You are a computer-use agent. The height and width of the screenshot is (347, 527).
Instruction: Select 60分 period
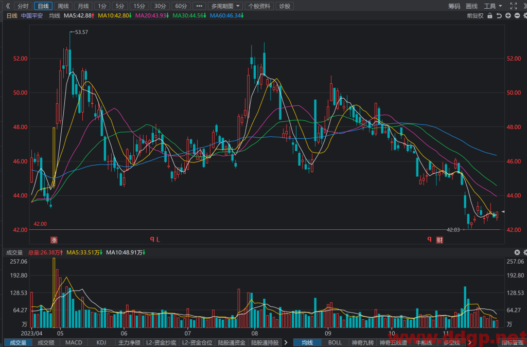[x=181, y=6]
